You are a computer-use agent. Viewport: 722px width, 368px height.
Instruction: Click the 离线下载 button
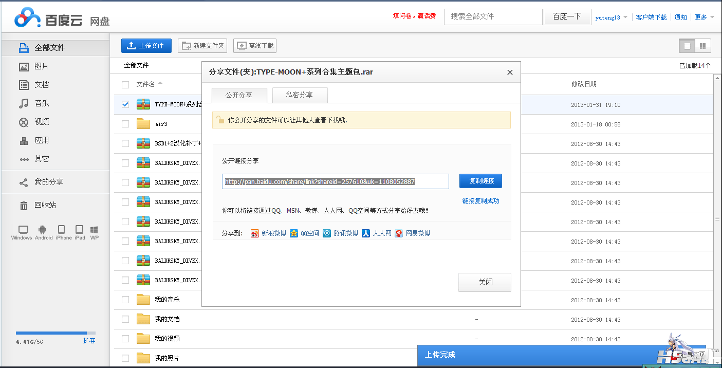pyautogui.click(x=255, y=46)
